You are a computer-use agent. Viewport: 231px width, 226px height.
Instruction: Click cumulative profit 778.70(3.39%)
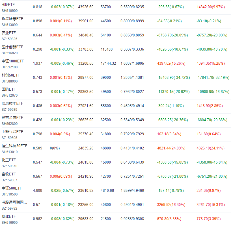click(209, 219)
